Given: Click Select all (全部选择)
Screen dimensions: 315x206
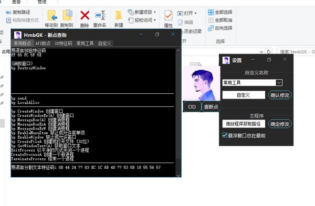Looking at the screenshot, I should click(x=220, y=12).
